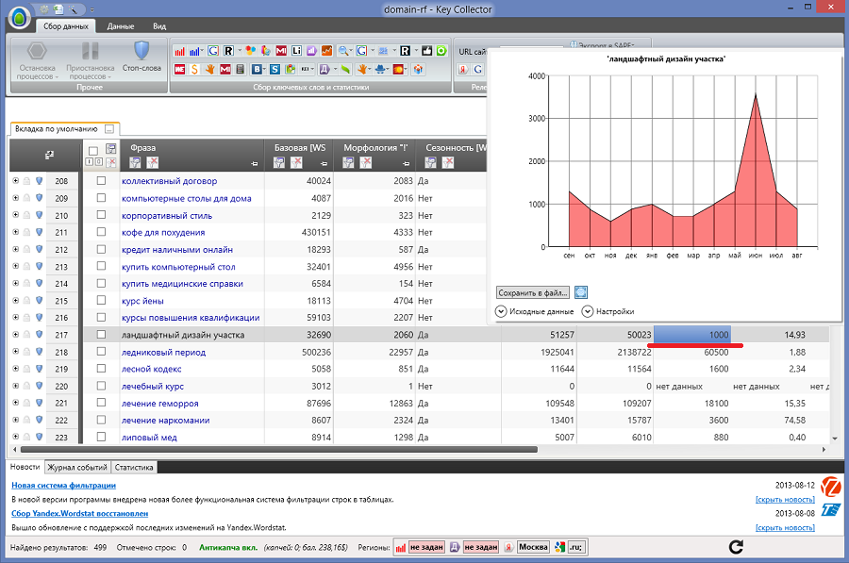This screenshot has width=849, height=563.
Task: Click the Stop-words blue shield icon
Action: click(x=141, y=51)
